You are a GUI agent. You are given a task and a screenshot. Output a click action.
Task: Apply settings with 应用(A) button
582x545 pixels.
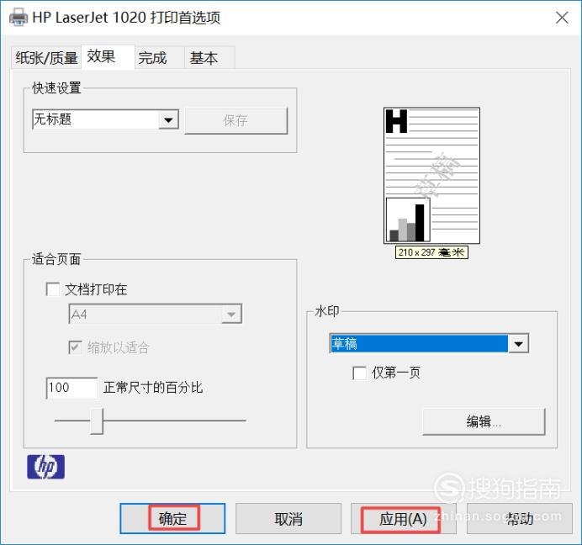click(404, 519)
